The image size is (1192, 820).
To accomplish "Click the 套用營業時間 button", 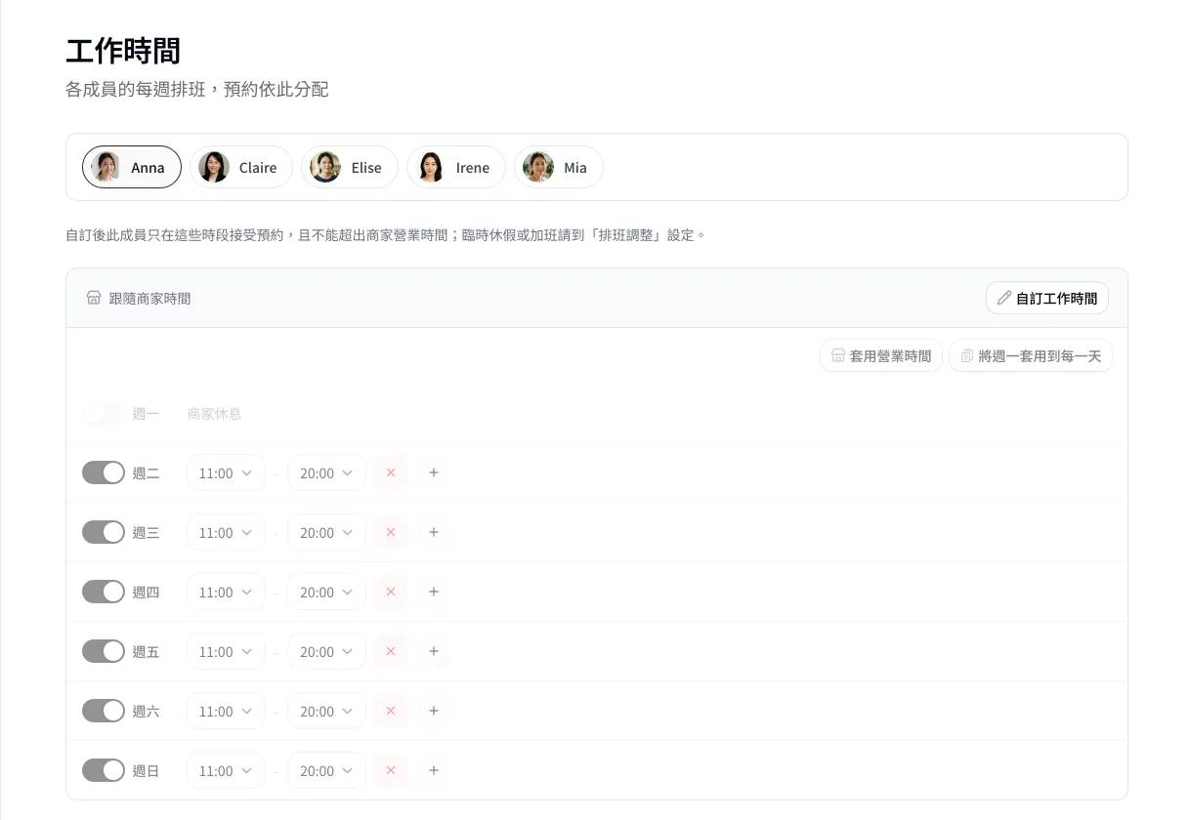I will (881, 355).
